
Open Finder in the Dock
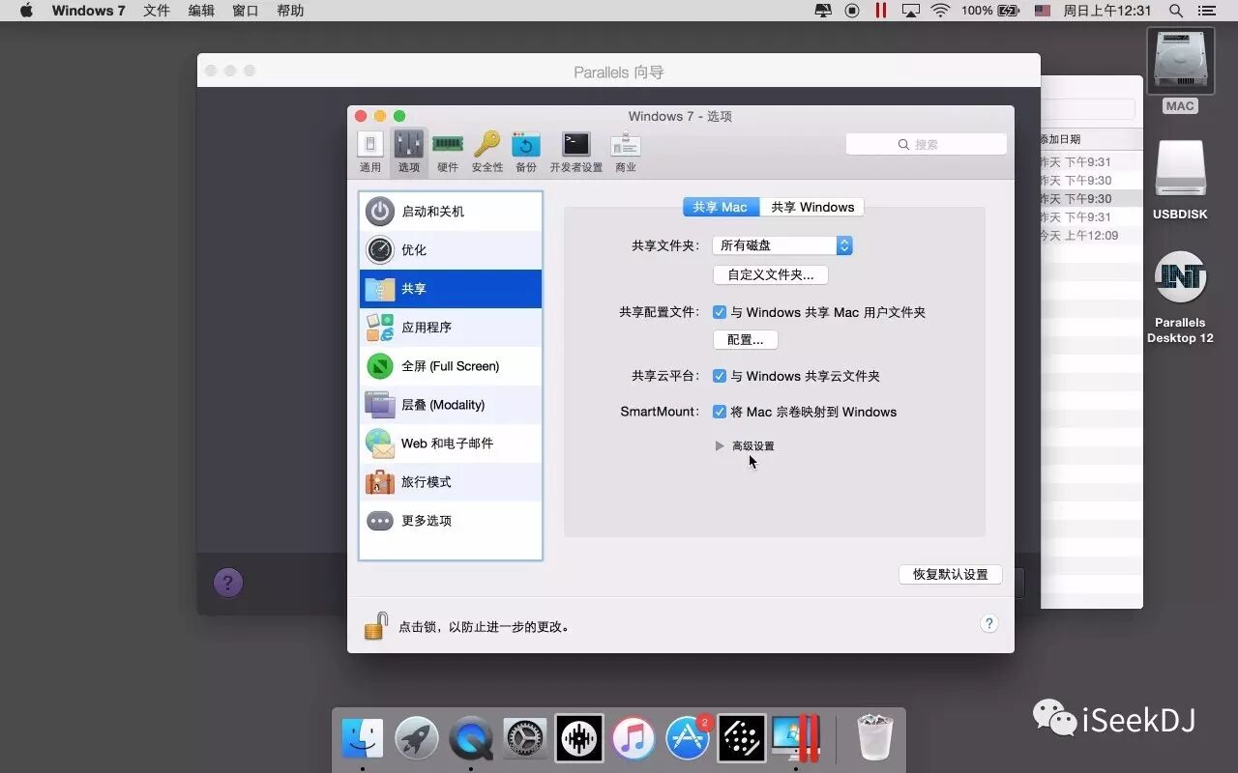363,739
